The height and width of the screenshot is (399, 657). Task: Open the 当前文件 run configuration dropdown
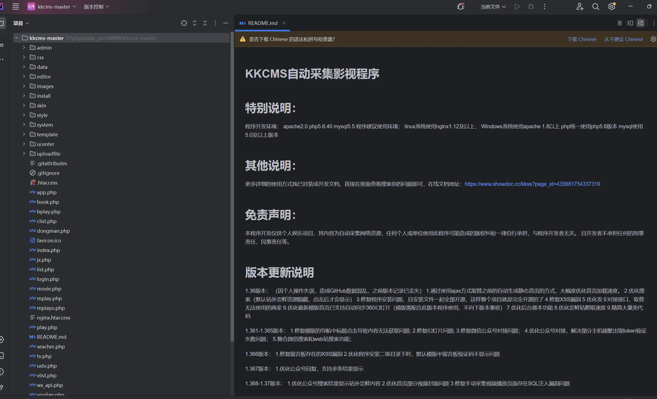pos(493,7)
